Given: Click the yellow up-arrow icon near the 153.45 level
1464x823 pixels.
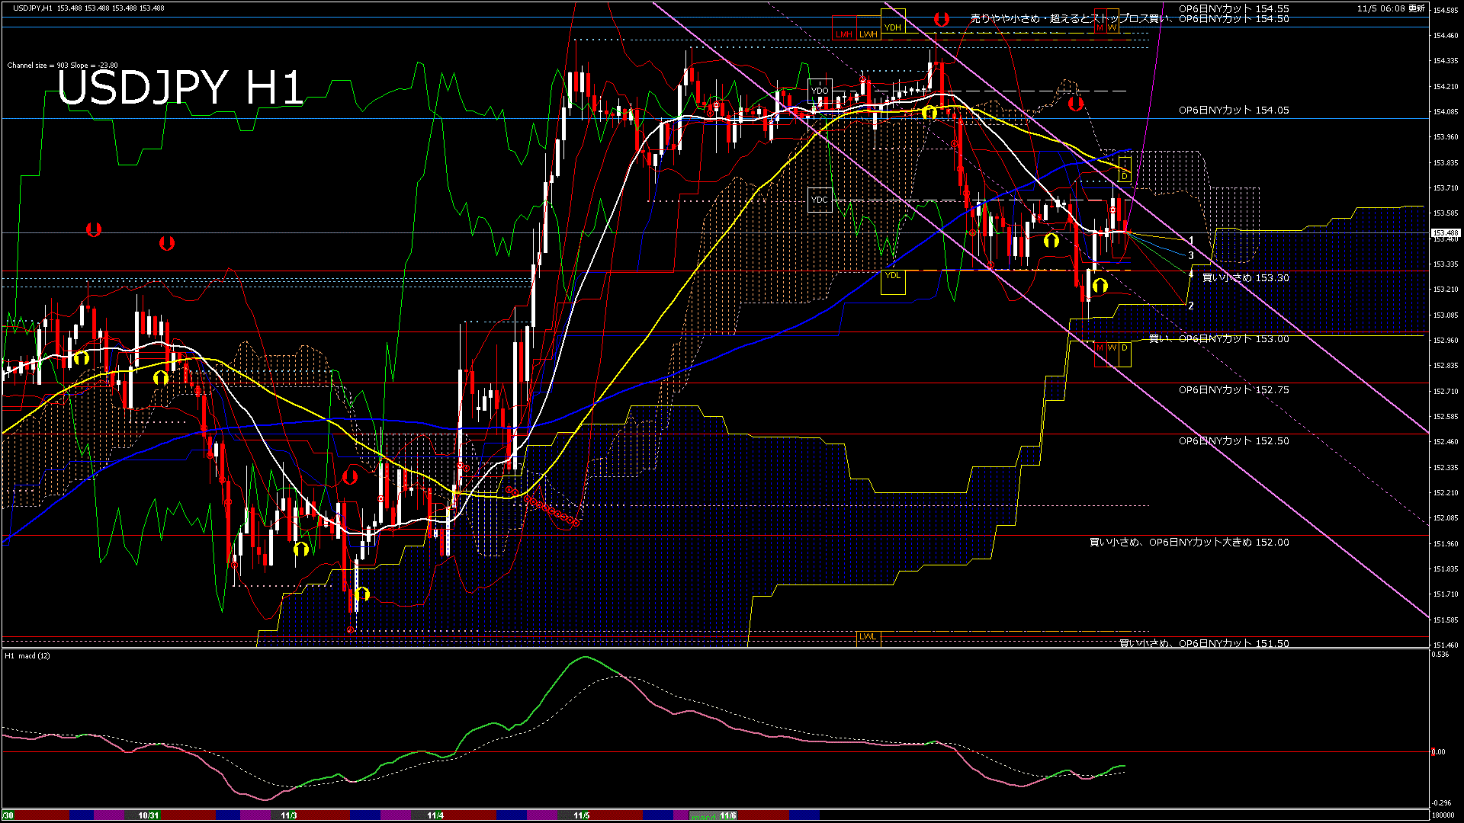Looking at the screenshot, I should point(1051,240).
